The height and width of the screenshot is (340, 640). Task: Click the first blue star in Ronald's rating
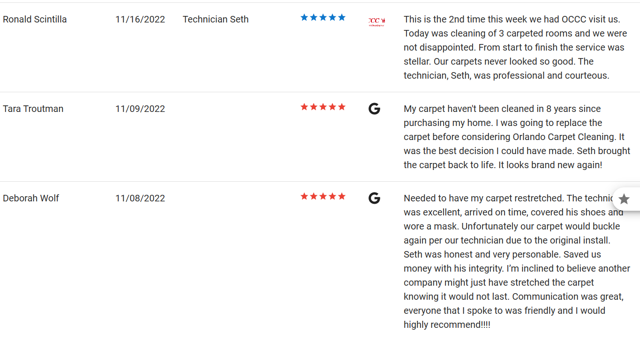(x=304, y=17)
